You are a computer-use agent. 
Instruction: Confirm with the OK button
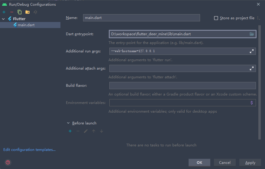coord(199,163)
